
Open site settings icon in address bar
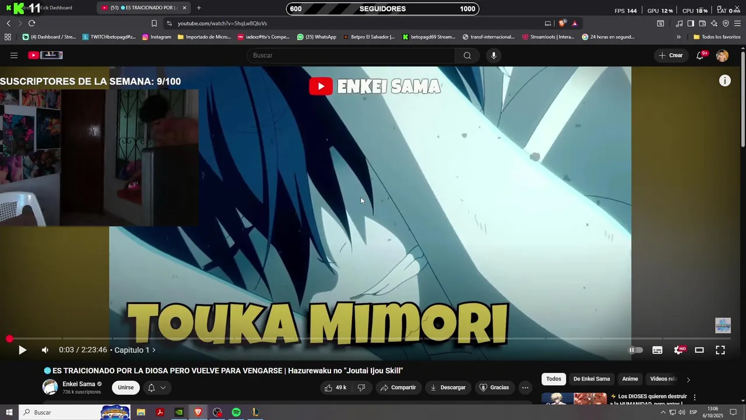click(x=169, y=23)
